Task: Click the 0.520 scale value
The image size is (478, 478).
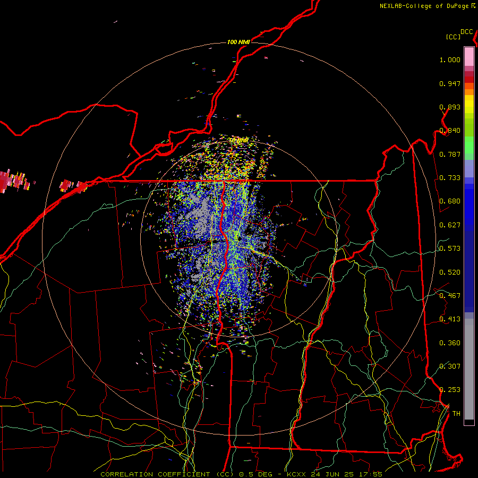Action: [450, 272]
